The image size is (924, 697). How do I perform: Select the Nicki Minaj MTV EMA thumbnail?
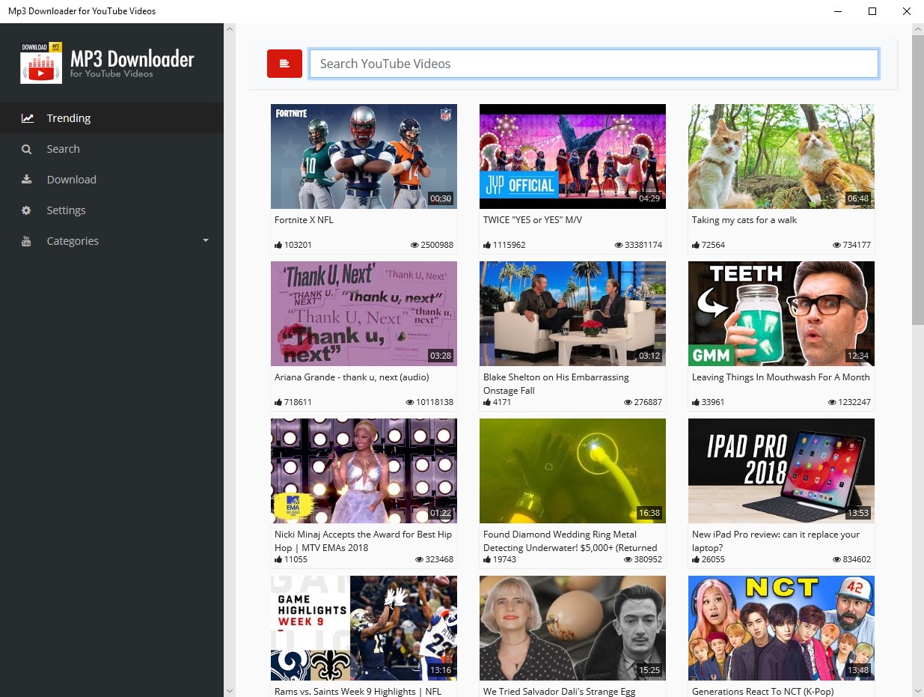click(364, 471)
